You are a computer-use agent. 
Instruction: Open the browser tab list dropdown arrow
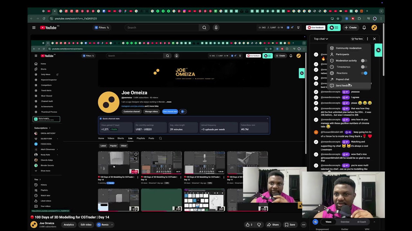point(381,11)
